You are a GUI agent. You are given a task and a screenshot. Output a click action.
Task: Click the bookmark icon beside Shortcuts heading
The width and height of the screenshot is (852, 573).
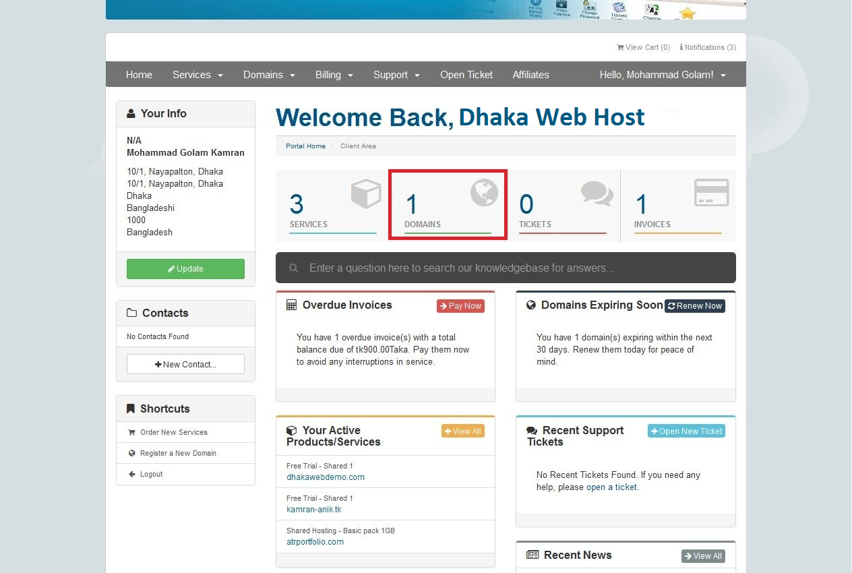131,409
